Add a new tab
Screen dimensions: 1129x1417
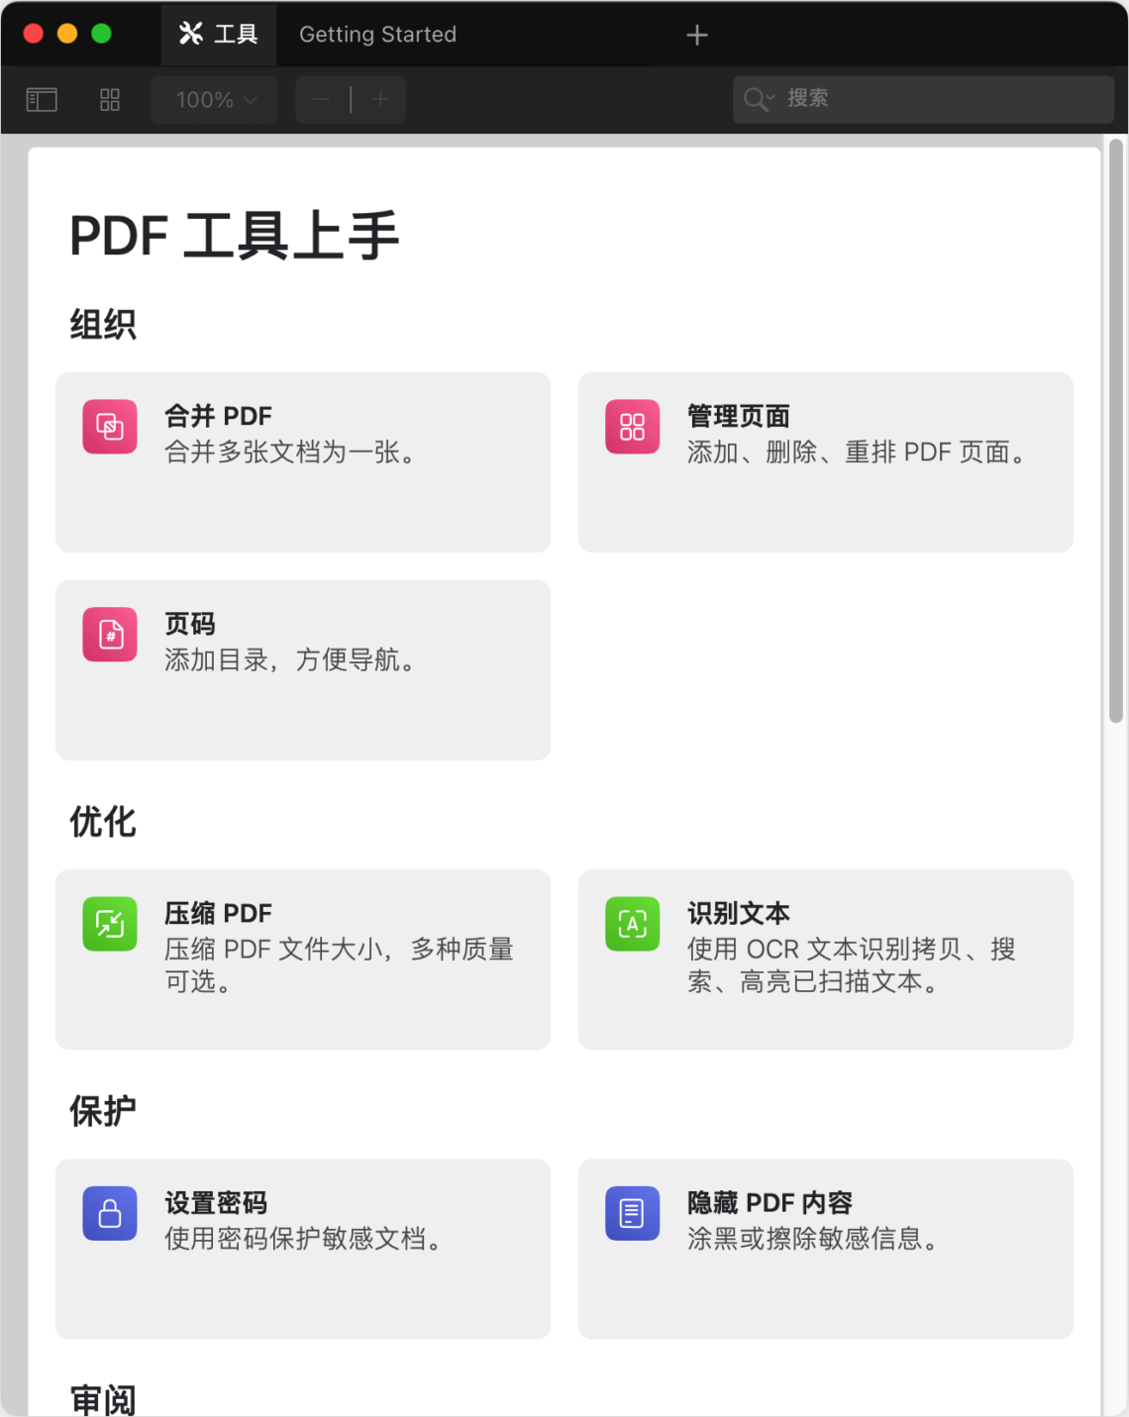(697, 36)
